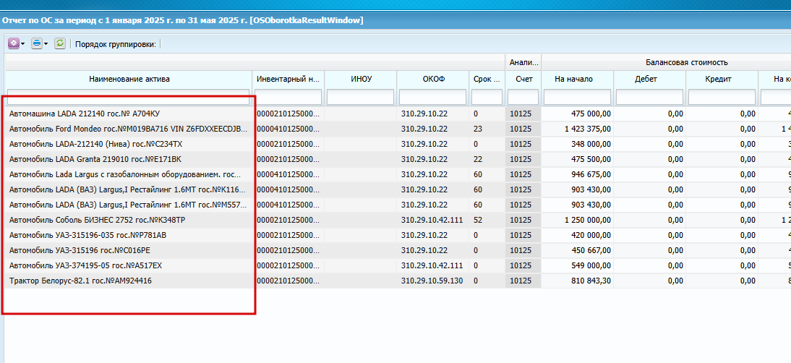Click the 'Анали...' group header
This screenshot has width=791, height=363.
tap(523, 62)
